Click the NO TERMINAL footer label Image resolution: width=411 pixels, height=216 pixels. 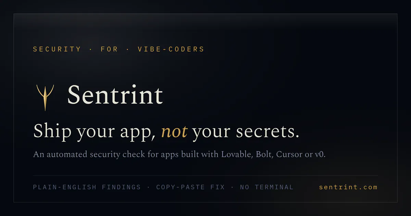267,187
